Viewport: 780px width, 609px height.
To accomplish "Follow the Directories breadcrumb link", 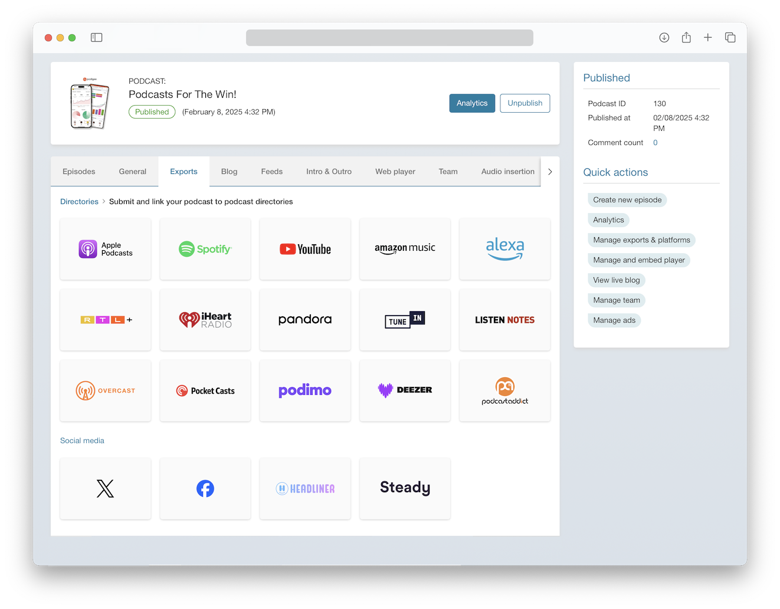I will pos(79,202).
